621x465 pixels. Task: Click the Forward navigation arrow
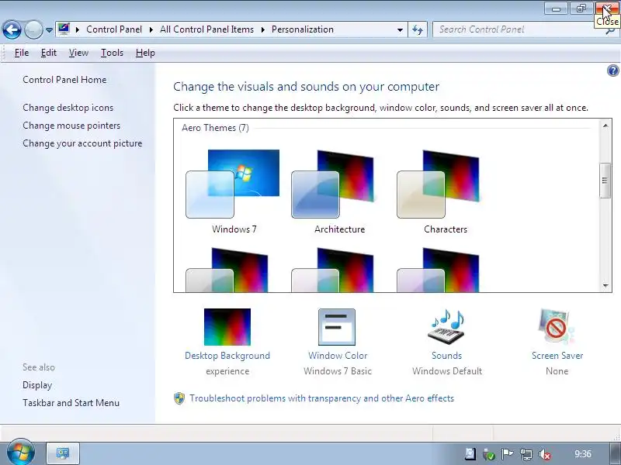(33, 29)
